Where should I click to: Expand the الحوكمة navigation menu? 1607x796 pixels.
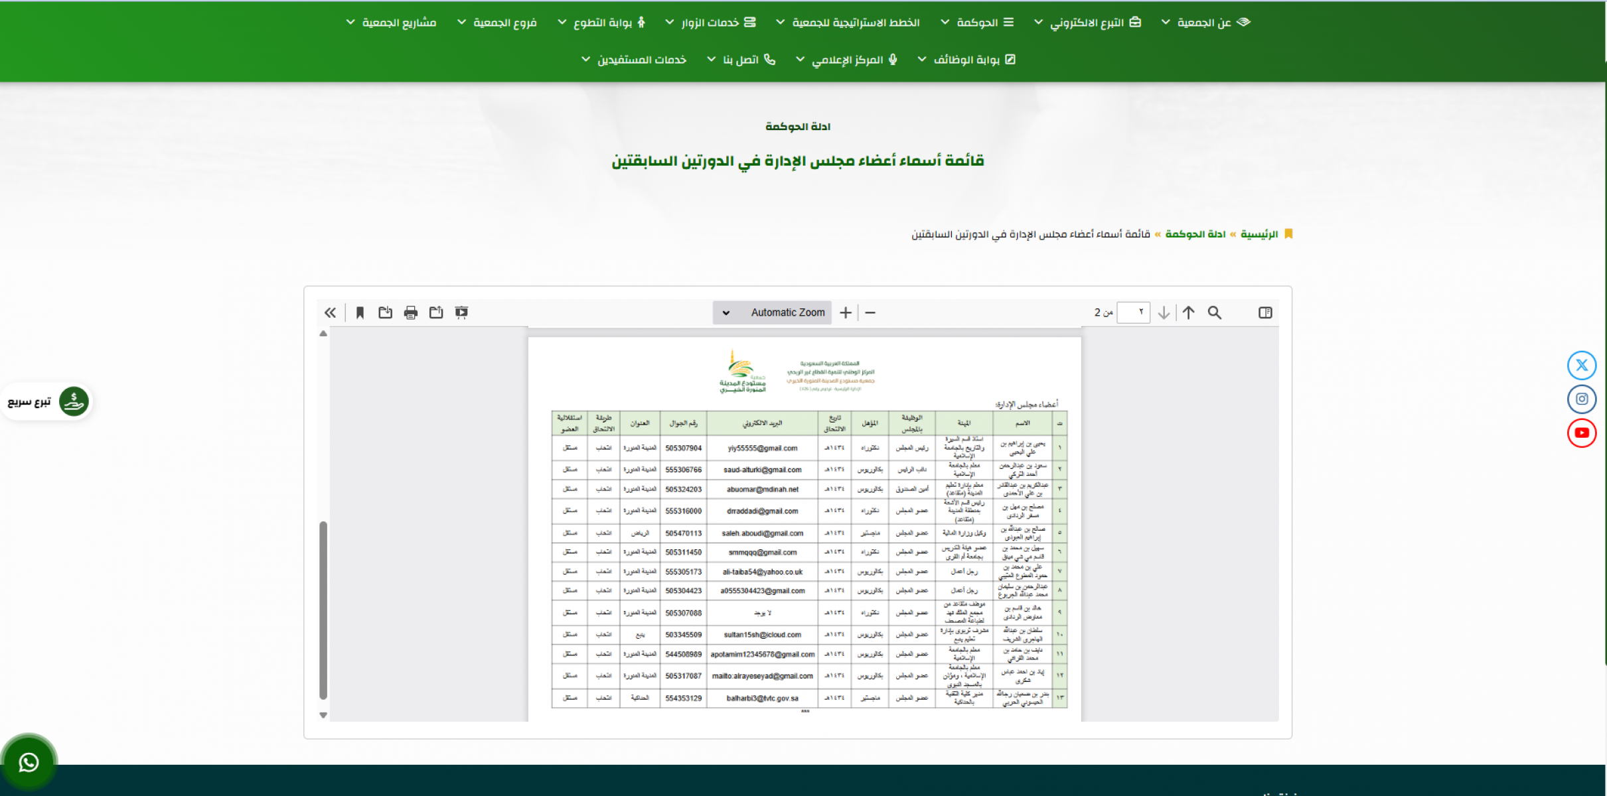977,23
